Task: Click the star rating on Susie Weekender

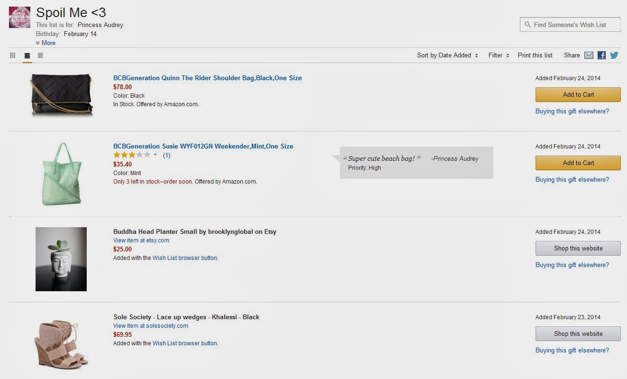Action: [x=132, y=155]
